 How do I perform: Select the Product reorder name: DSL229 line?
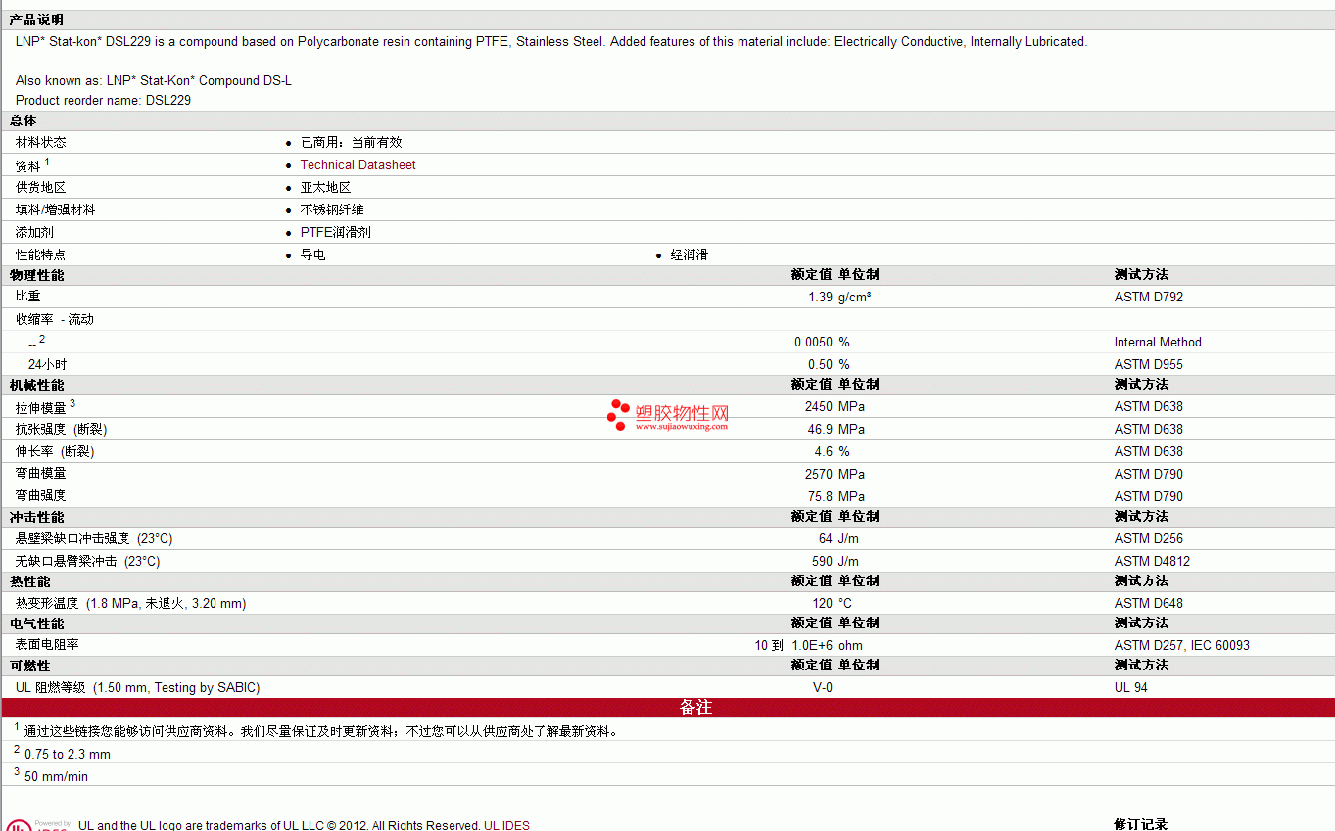pyautogui.click(x=103, y=101)
